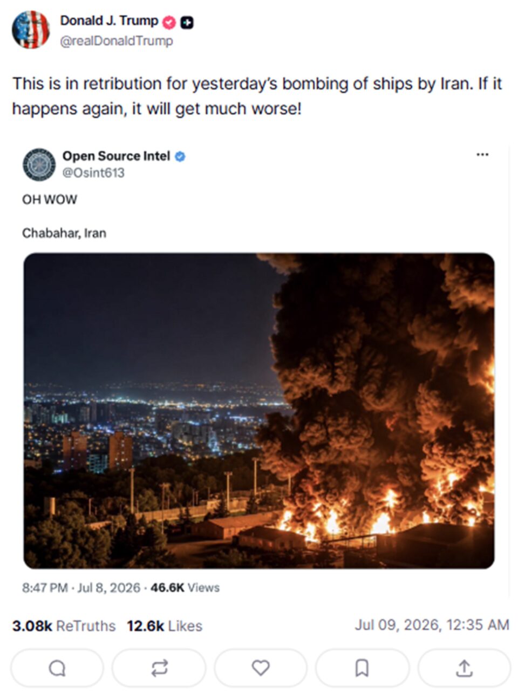Click the blue verified check on Open Source Intel

180,157
